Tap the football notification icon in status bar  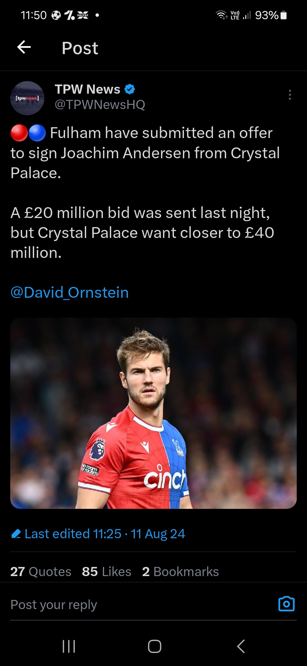pos(56,15)
